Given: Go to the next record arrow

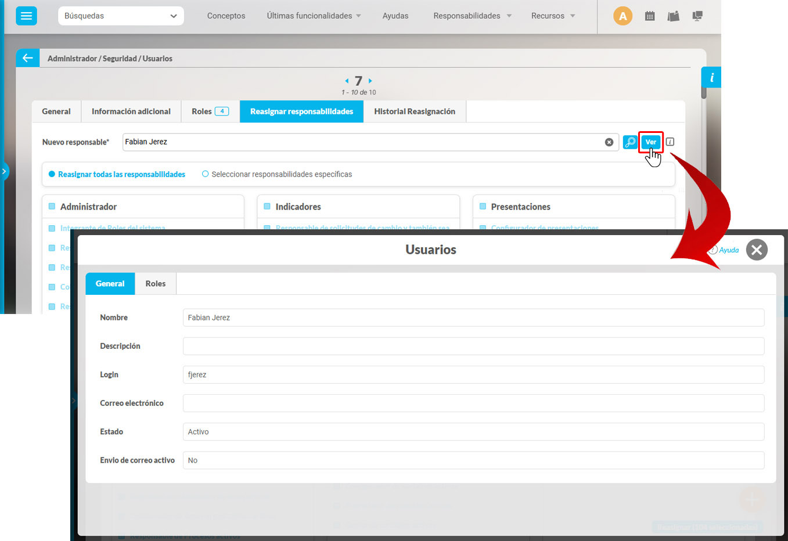Looking at the screenshot, I should pos(370,81).
